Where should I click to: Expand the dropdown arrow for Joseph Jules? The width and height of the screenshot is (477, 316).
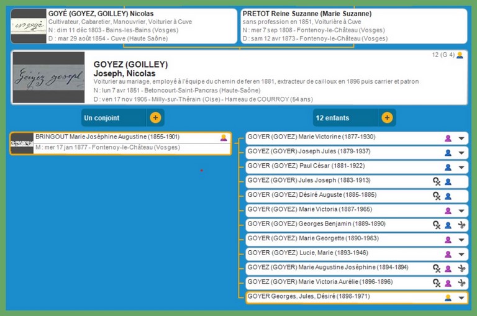tap(461, 153)
